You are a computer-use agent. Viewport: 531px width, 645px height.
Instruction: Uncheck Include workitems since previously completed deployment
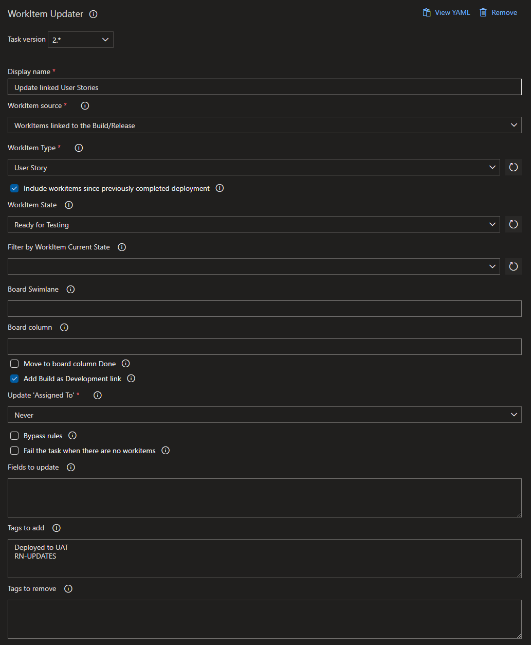14,188
